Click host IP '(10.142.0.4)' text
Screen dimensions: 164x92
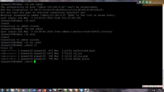(57, 7)
